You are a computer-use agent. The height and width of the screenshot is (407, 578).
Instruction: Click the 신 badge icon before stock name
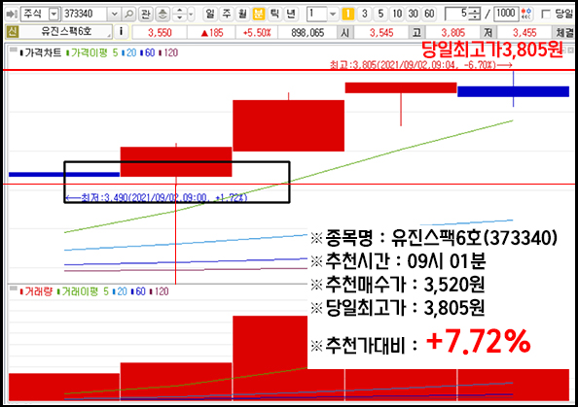pos(13,32)
